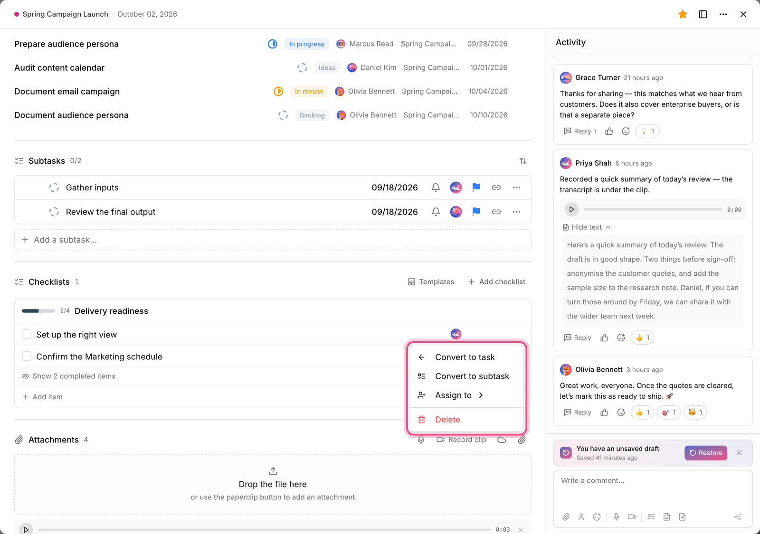Screen dimensions: 760x534
Task: Toggle the side panel layout icon
Action: (x=703, y=14)
